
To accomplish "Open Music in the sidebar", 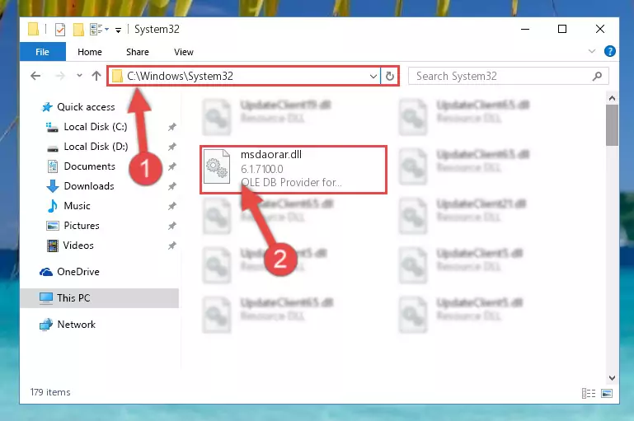I will coord(68,206).
